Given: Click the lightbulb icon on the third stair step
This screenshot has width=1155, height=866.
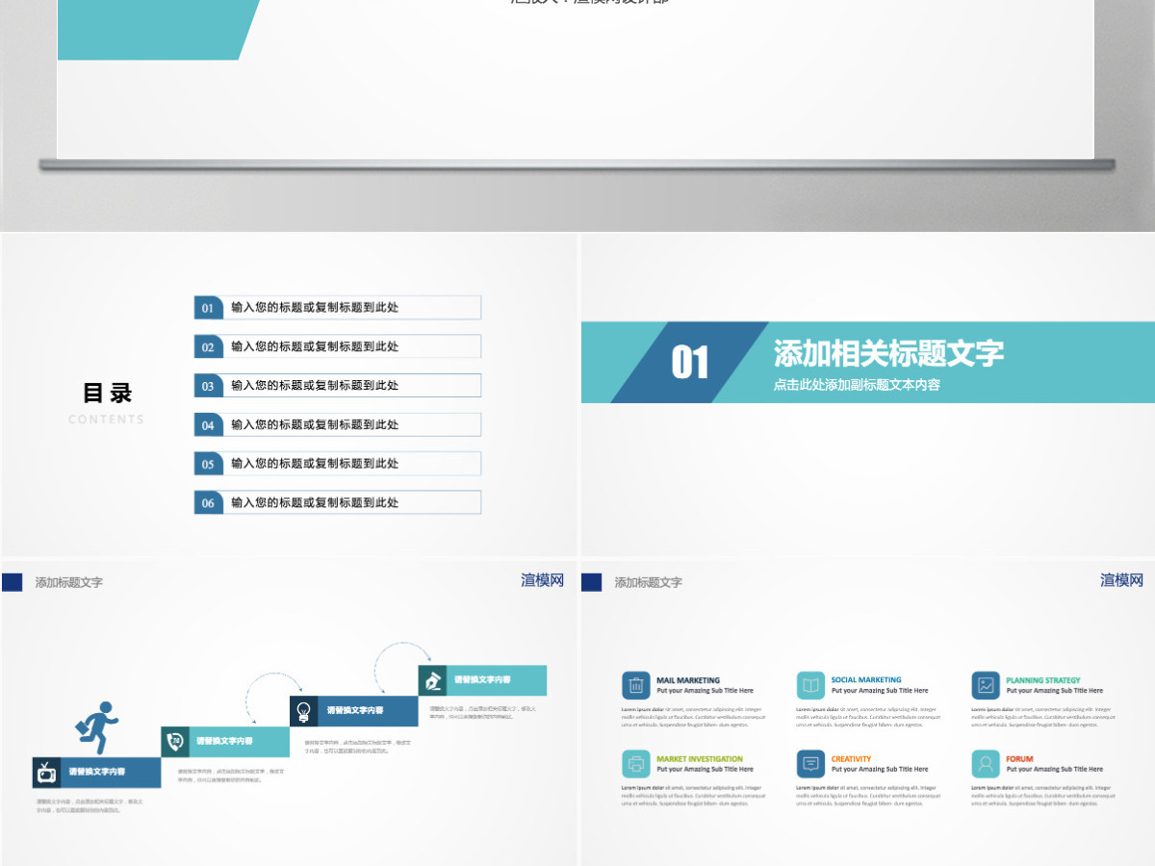Looking at the screenshot, I should (304, 711).
